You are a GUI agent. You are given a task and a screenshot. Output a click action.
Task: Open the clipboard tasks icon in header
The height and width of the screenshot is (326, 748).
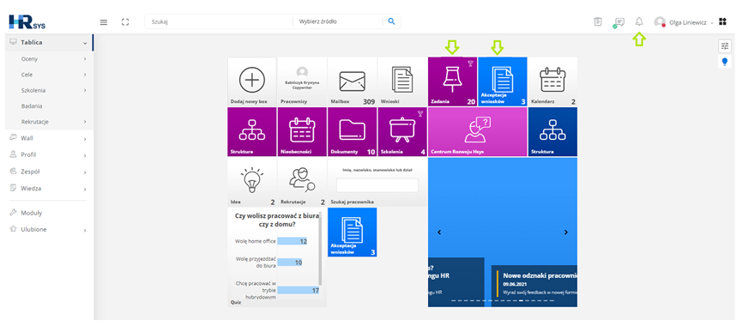tap(598, 21)
